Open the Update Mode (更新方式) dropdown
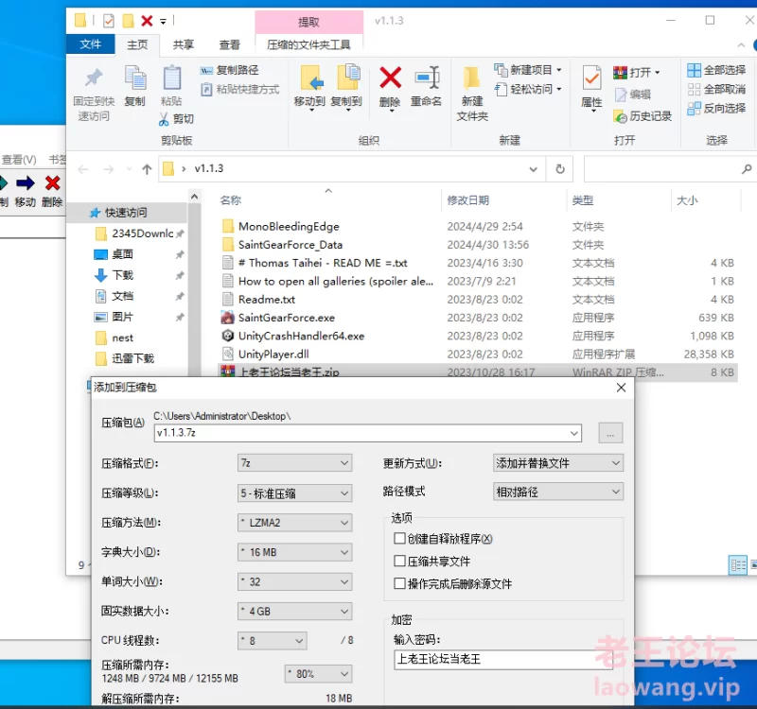Image resolution: width=757 pixels, height=709 pixels. (558, 463)
